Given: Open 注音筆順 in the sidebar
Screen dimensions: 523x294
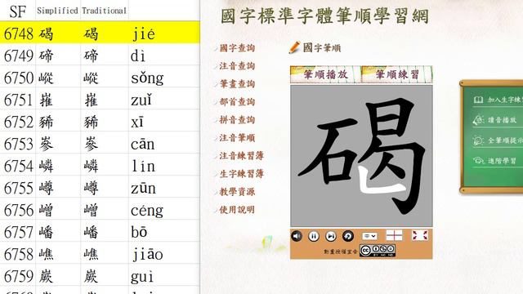Looking at the screenshot, I should tap(237, 138).
